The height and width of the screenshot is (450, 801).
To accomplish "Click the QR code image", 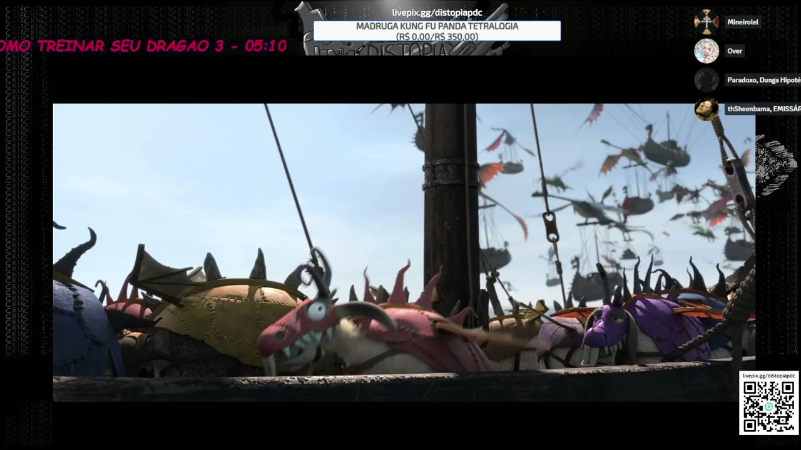I will pyautogui.click(x=769, y=406).
